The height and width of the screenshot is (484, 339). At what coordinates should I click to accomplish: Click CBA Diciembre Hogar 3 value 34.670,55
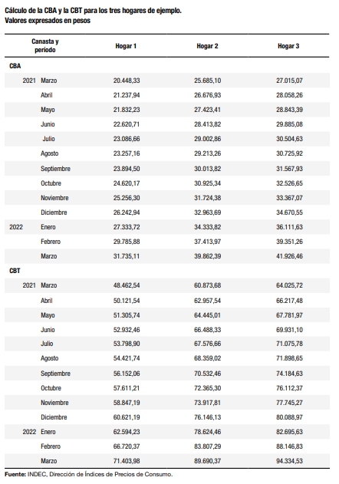click(x=289, y=212)
